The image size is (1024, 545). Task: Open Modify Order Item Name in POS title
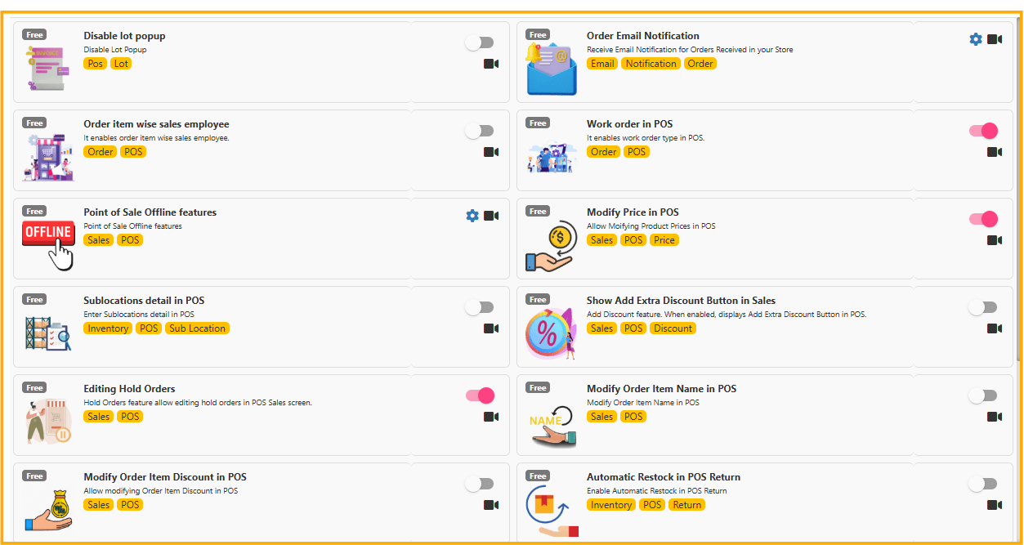coord(661,389)
